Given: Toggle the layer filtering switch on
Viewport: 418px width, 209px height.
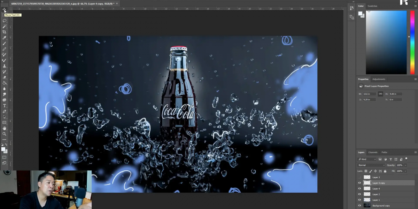Looking at the screenshot, I should click(x=406, y=159).
